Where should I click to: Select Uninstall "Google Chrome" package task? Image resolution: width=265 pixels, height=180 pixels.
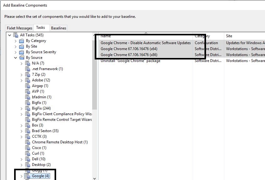(x=130, y=61)
